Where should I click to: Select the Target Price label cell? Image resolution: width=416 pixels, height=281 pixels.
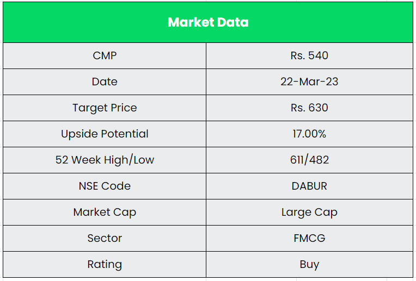pyautogui.click(x=105, y=108)
